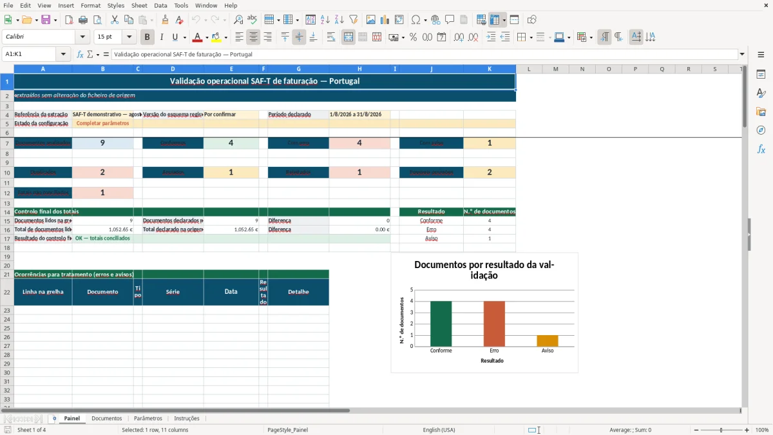This screenshot has width=773, height=435.
Task: Adjust the zoom slider handle
Action: click(x=721, y=430)
